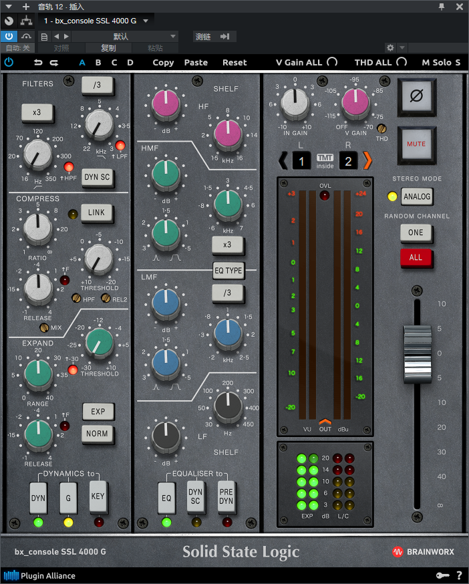Click the redo arrow icon
The height and width of the screenshot is (584, 469).
coord(54,63)
